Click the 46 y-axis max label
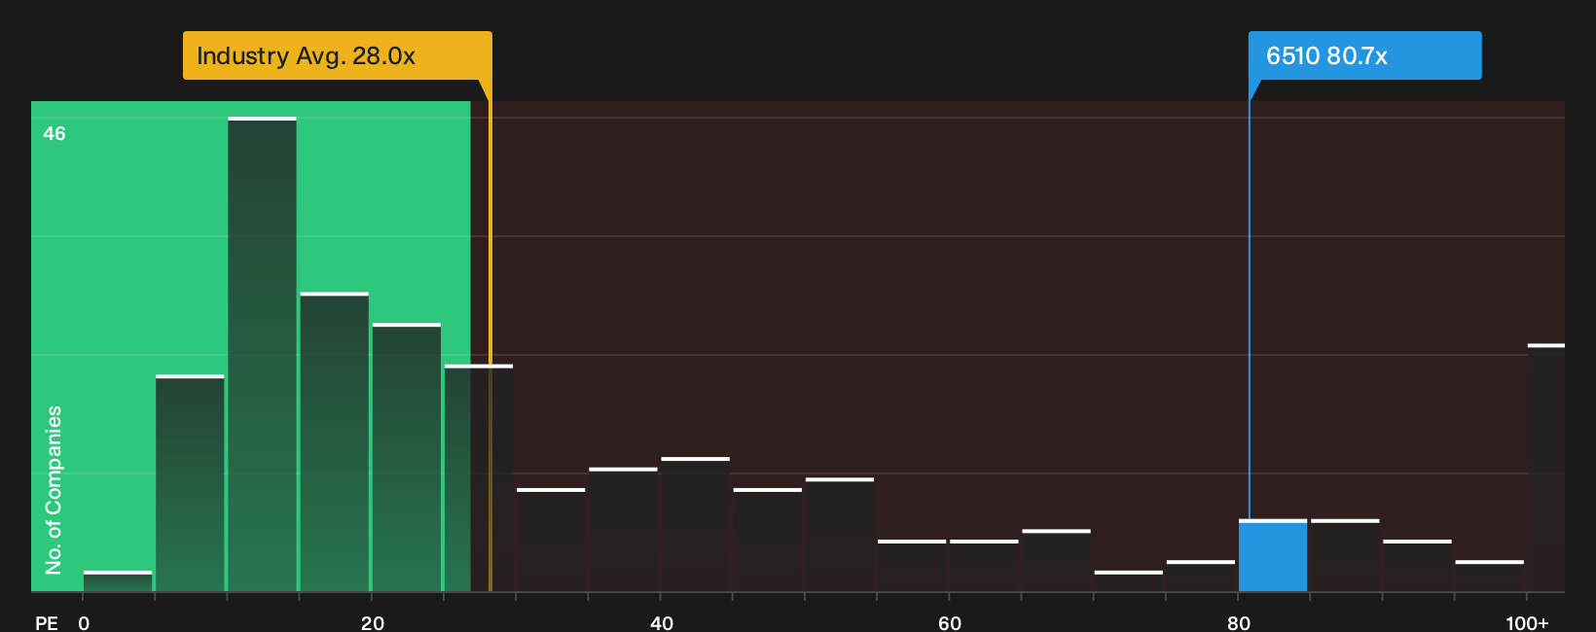This screenshot has width=1596, height=632. coord(54,133)
